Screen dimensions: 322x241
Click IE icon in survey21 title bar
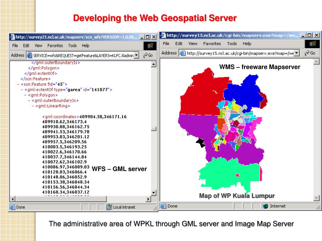pyautogui.click(x=13, y=37)
